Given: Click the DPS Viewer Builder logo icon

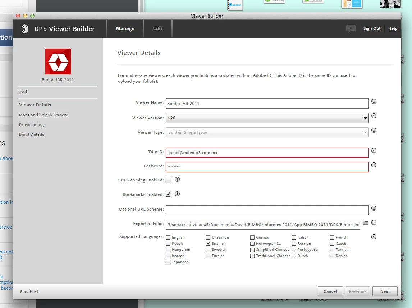Looking at the screenshot, I should pyautogui.click(x=25, y=29).
